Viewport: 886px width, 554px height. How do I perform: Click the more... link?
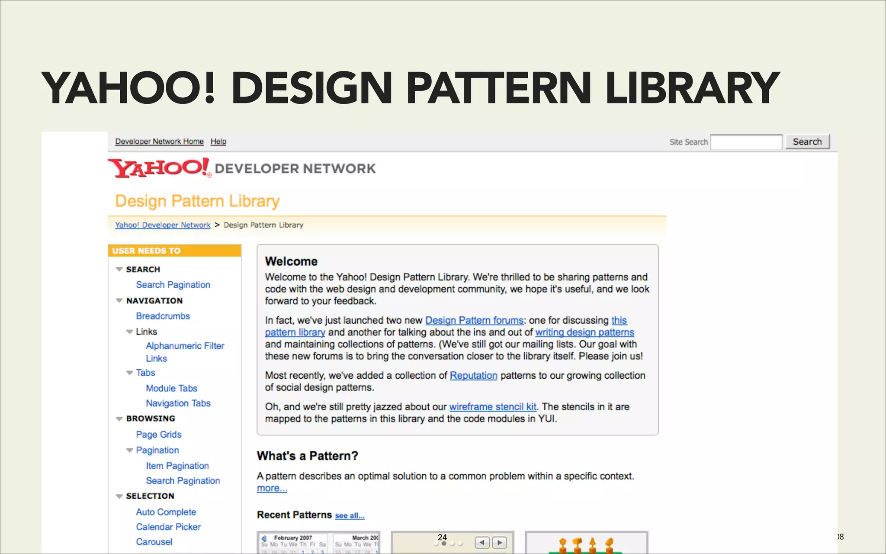pyautogui.click(x=272, y=488)
